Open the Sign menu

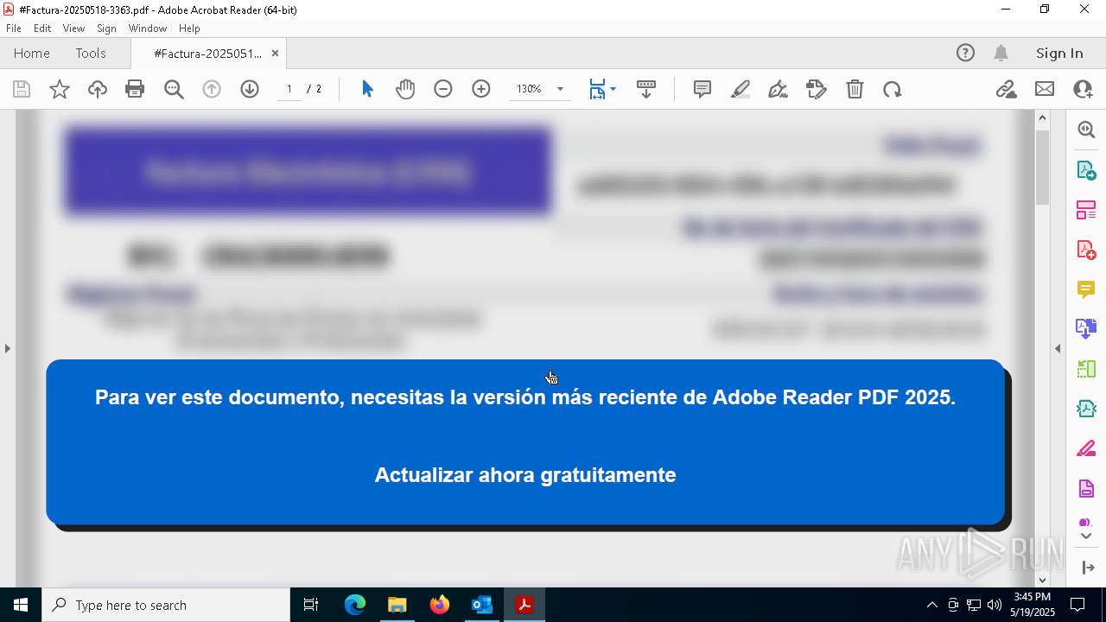coord(106,29)
